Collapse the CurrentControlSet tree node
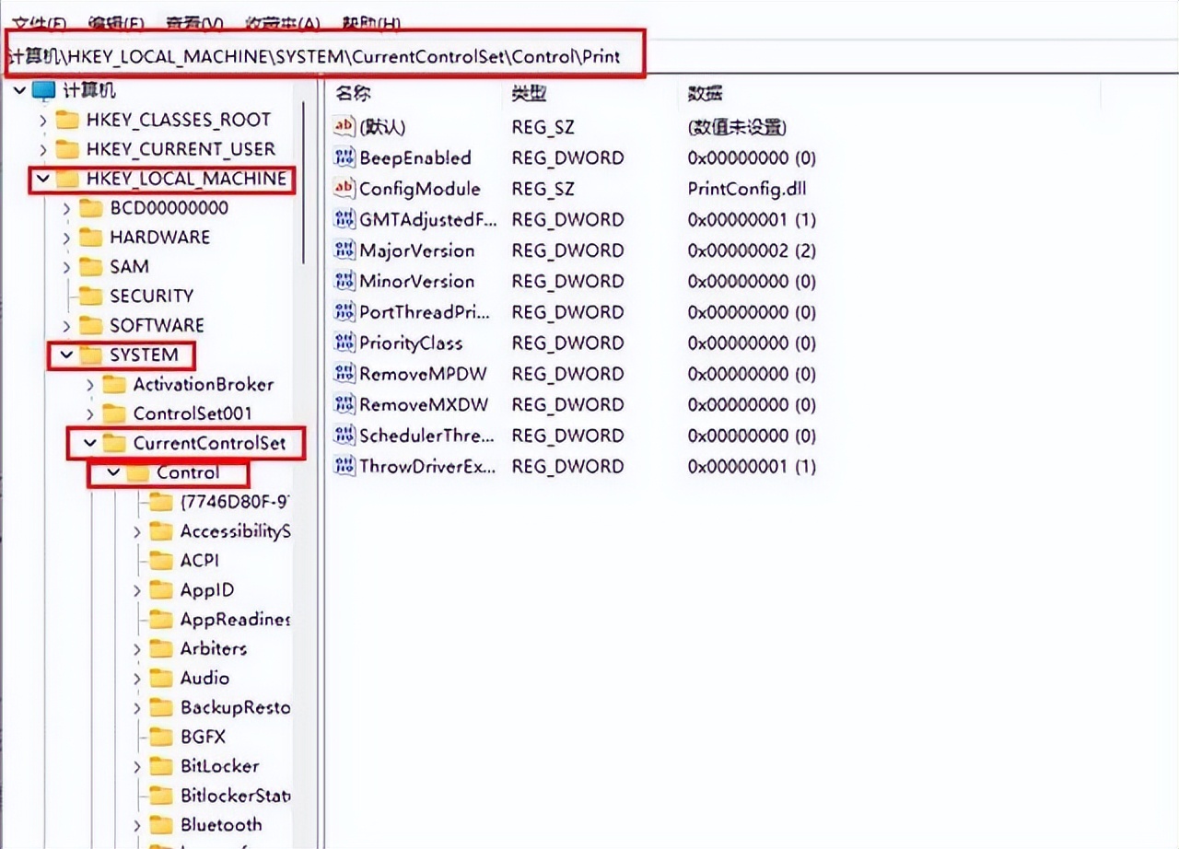 89,443
